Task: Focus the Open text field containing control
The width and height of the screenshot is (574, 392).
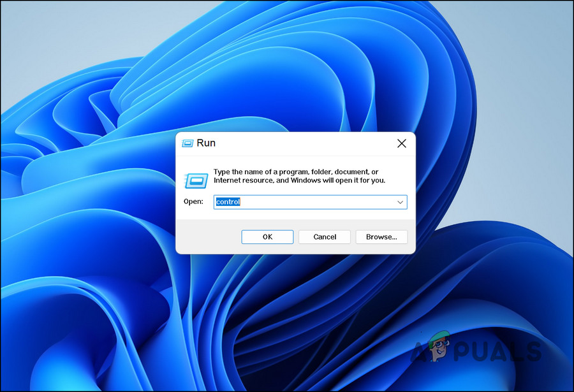Action: click(310, 202)
